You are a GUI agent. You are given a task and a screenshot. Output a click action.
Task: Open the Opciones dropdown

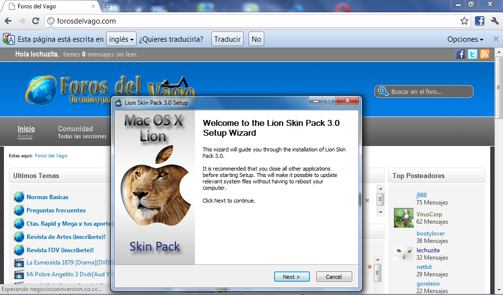point(465,39)
